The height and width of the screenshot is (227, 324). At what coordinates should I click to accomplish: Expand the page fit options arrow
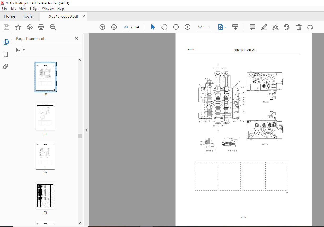click(x=225, y=27)
